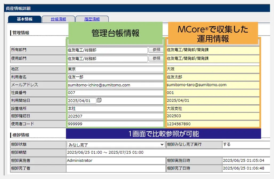
Task: Click the 設置場所 field containing 本社
Action: (x=115, y=108)
